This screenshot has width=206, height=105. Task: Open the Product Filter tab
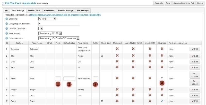pyautogui.click(x=34, y=11)
